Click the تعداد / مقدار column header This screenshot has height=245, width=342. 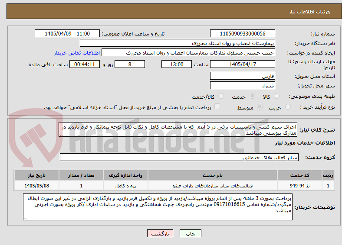81,175
